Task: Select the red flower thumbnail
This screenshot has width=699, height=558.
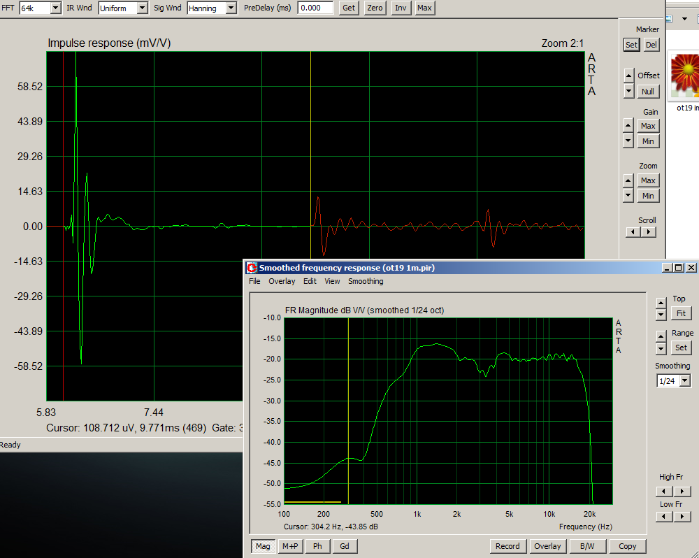Action: click(684, 76)
